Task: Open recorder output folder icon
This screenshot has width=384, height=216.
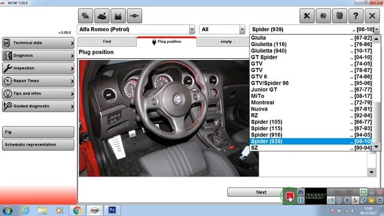Action: click(371, 200)
